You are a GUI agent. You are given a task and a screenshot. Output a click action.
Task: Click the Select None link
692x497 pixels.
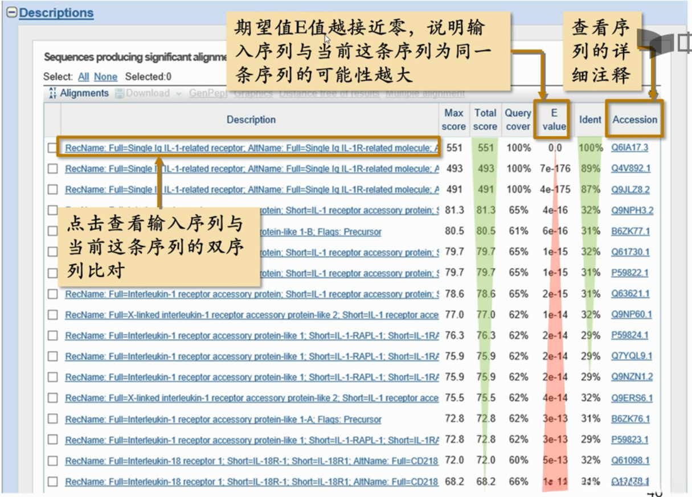(105, 77)
